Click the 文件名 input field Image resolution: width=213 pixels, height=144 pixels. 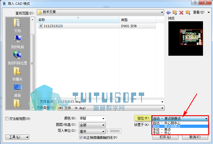109,102
